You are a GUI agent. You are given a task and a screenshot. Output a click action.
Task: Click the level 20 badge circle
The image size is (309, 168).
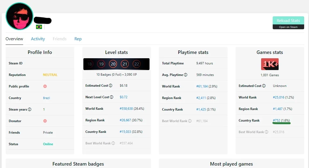113,64
